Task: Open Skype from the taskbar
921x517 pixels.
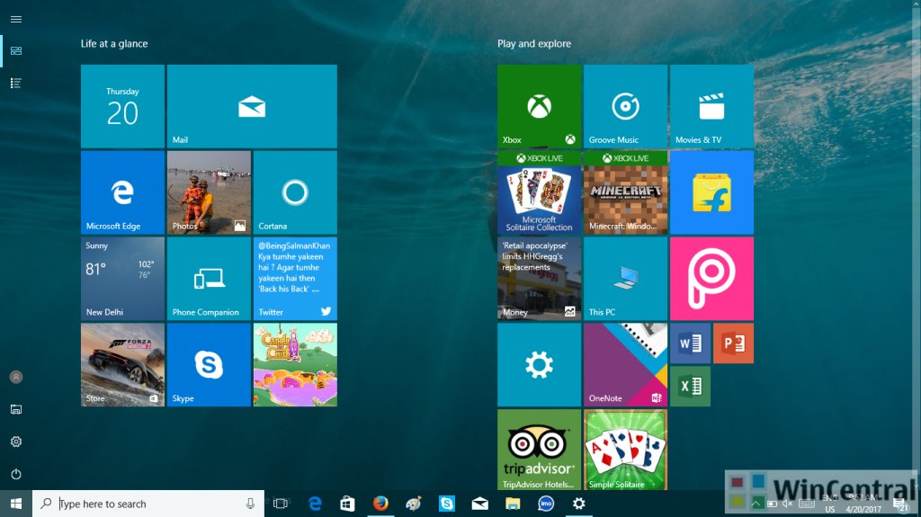Action: (x=446, y=504)
